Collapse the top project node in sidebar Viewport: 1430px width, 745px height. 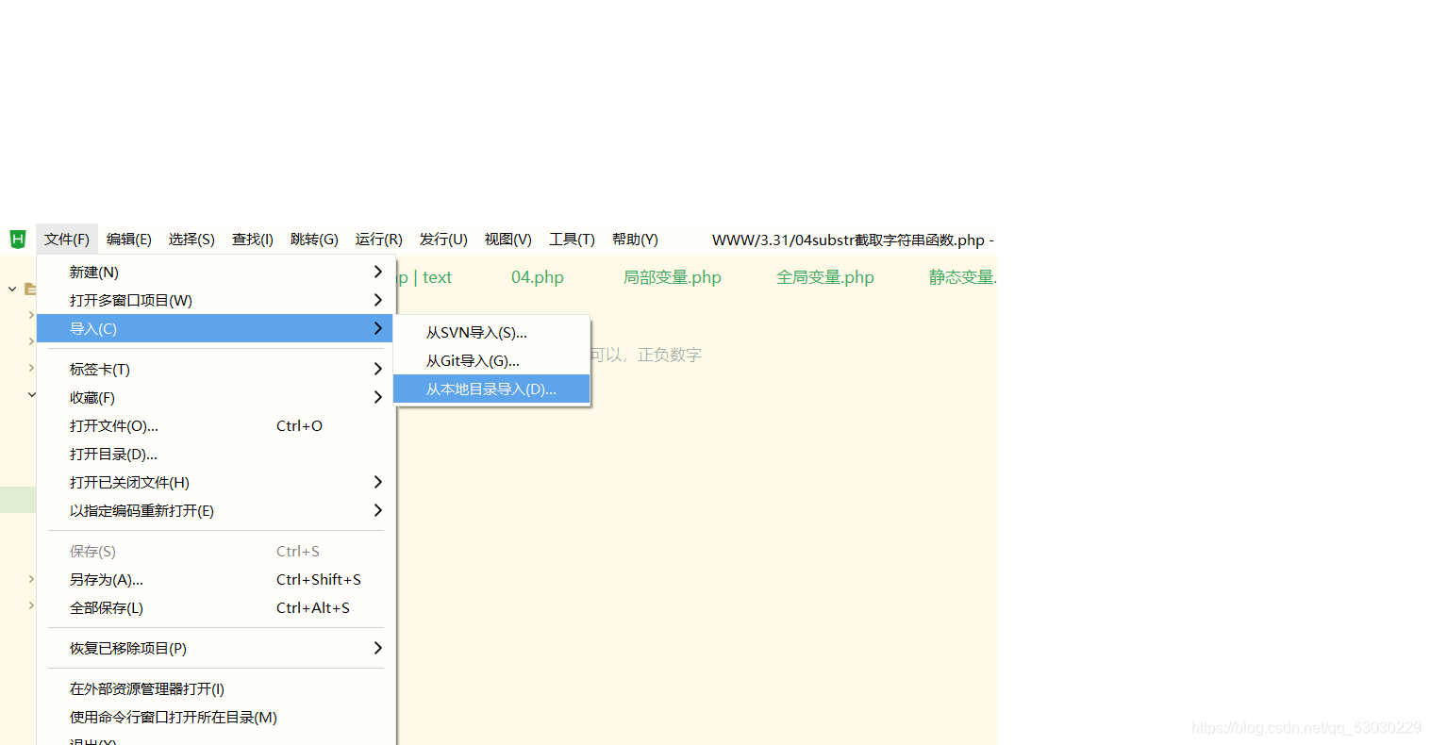[10, 289]
